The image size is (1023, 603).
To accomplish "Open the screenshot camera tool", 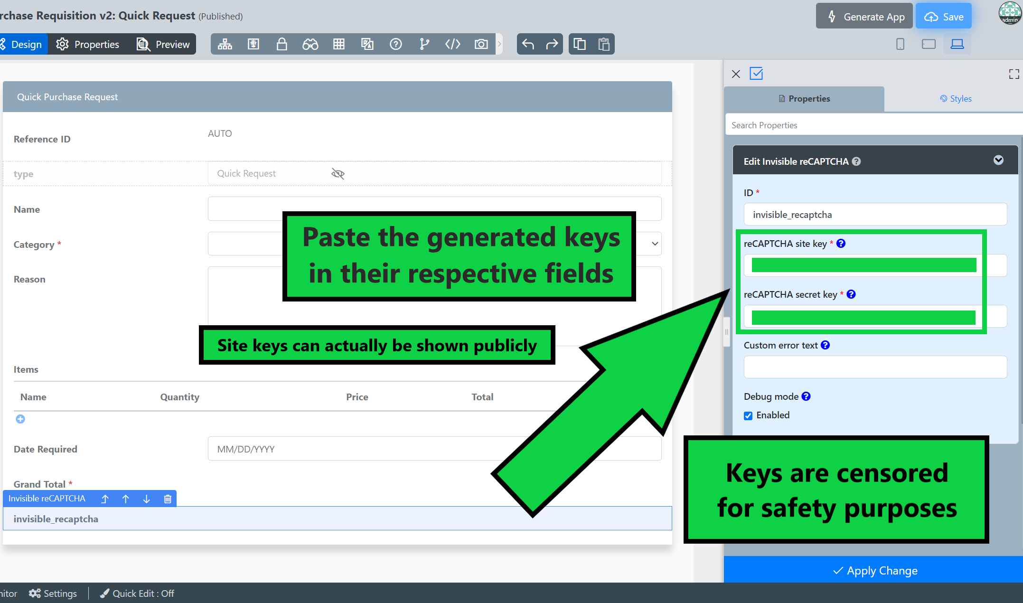I will pos(481,44).
